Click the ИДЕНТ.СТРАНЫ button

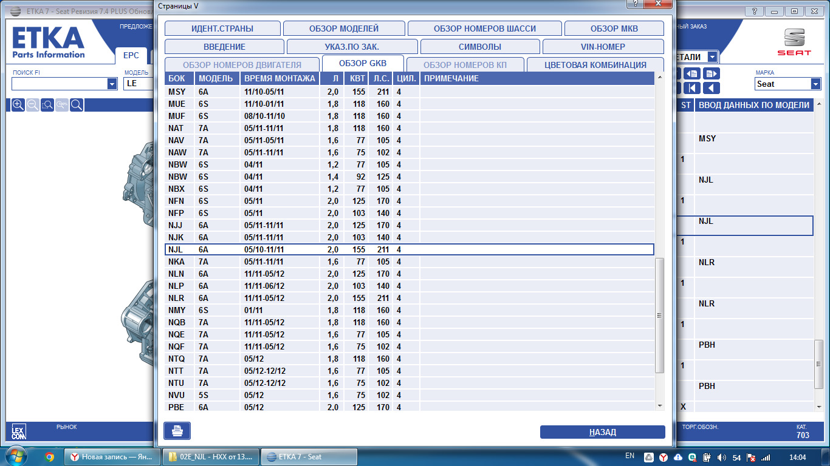click(222, 29)
